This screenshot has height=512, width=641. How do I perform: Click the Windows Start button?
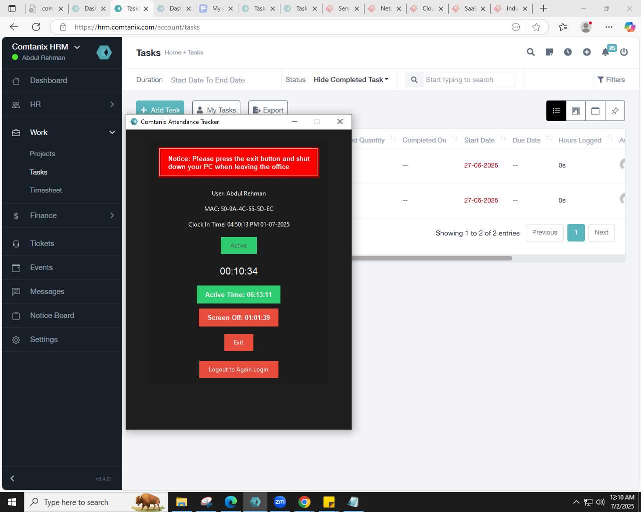(x=12, y=502)
